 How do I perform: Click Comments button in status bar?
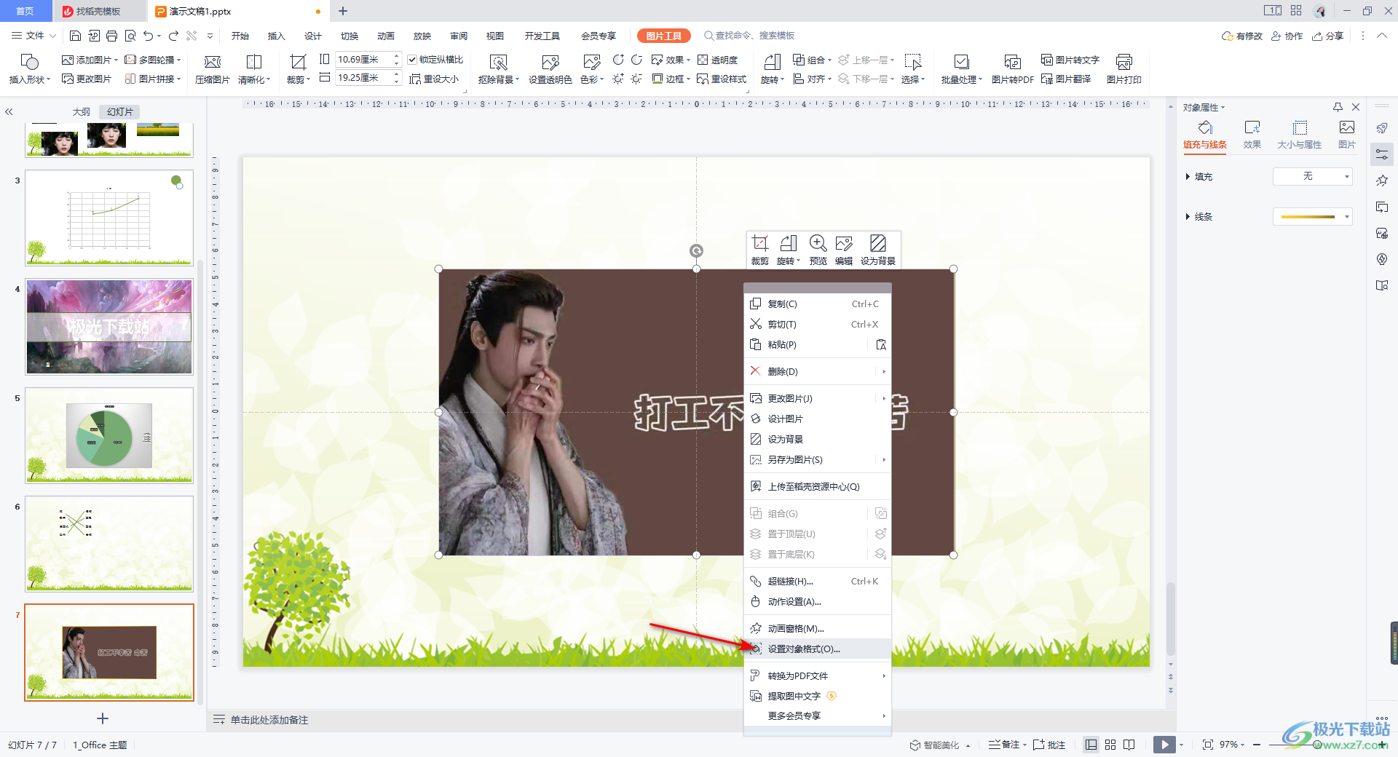(x=1049, y=745)
